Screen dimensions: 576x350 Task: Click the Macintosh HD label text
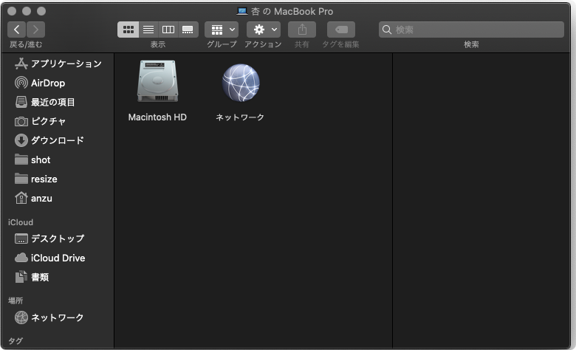pyautogui.click(x=157, y=117)
